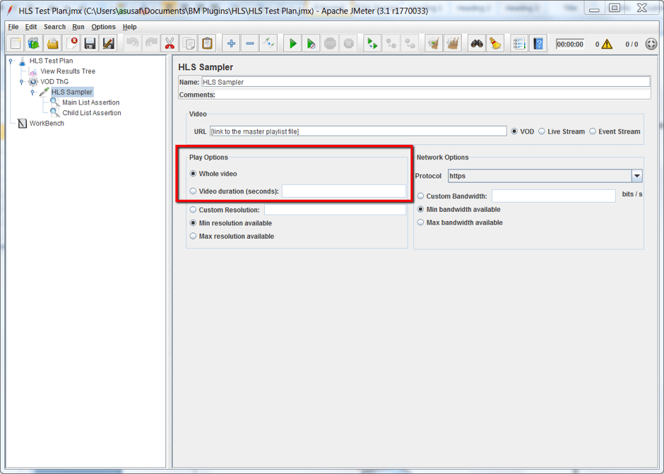Open the Function Helper dialog icon

519,44
